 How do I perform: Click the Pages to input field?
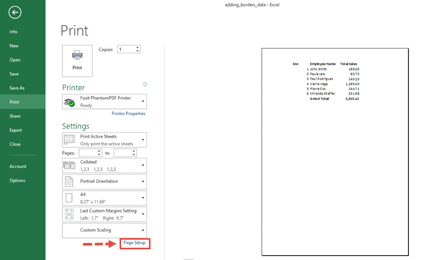point(123,153)
